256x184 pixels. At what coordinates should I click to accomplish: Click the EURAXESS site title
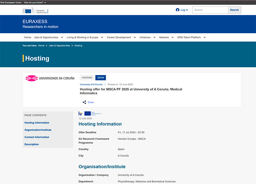(35, 22)
